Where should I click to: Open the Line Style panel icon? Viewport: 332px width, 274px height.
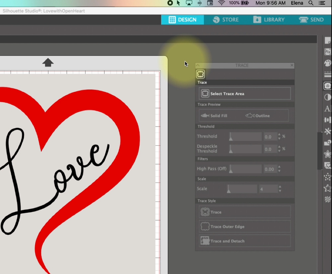point(327,74)
